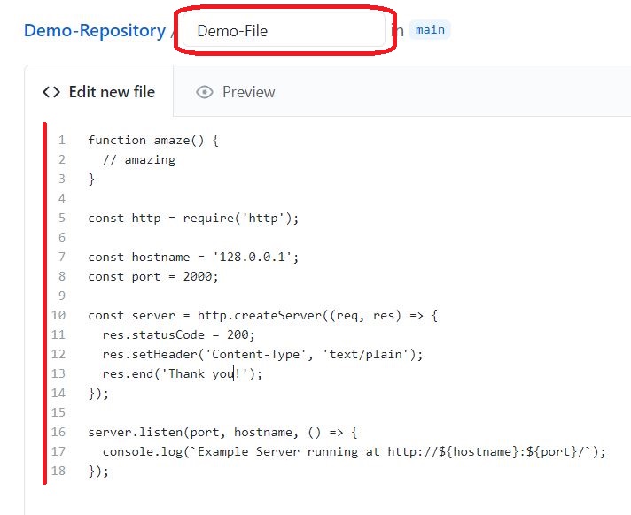This screenshot has width=631, height=515.
Task: Switch to the Edit new file tab
Action: (98, 92)
